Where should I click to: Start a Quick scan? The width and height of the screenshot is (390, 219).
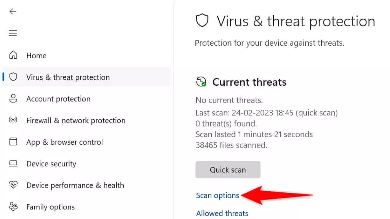pos(228,170)
